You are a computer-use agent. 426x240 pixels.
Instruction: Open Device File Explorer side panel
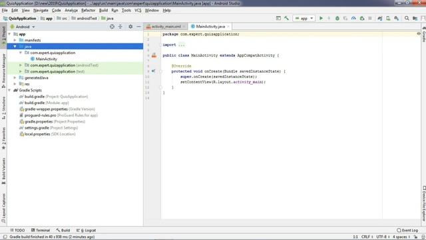[423, 203]
